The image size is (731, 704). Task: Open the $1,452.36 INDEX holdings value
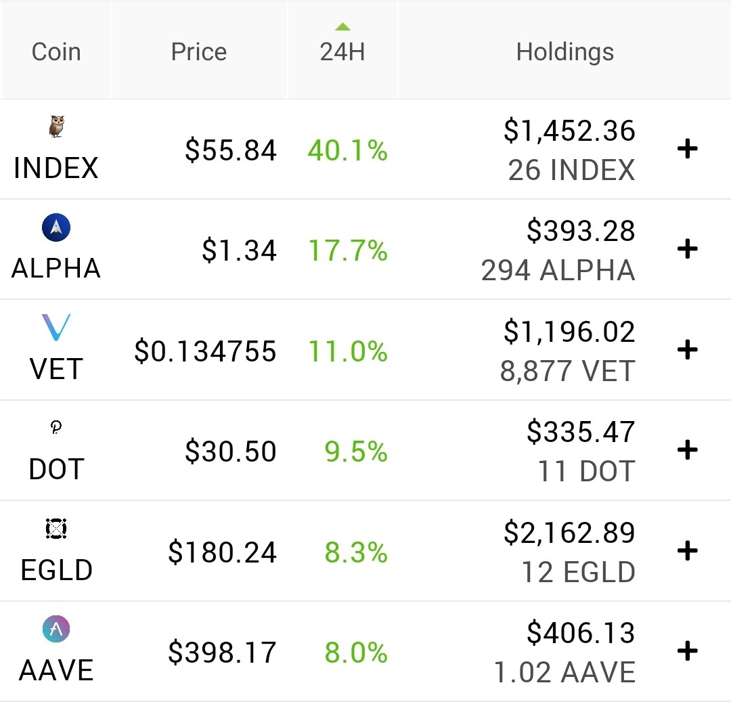569,131
